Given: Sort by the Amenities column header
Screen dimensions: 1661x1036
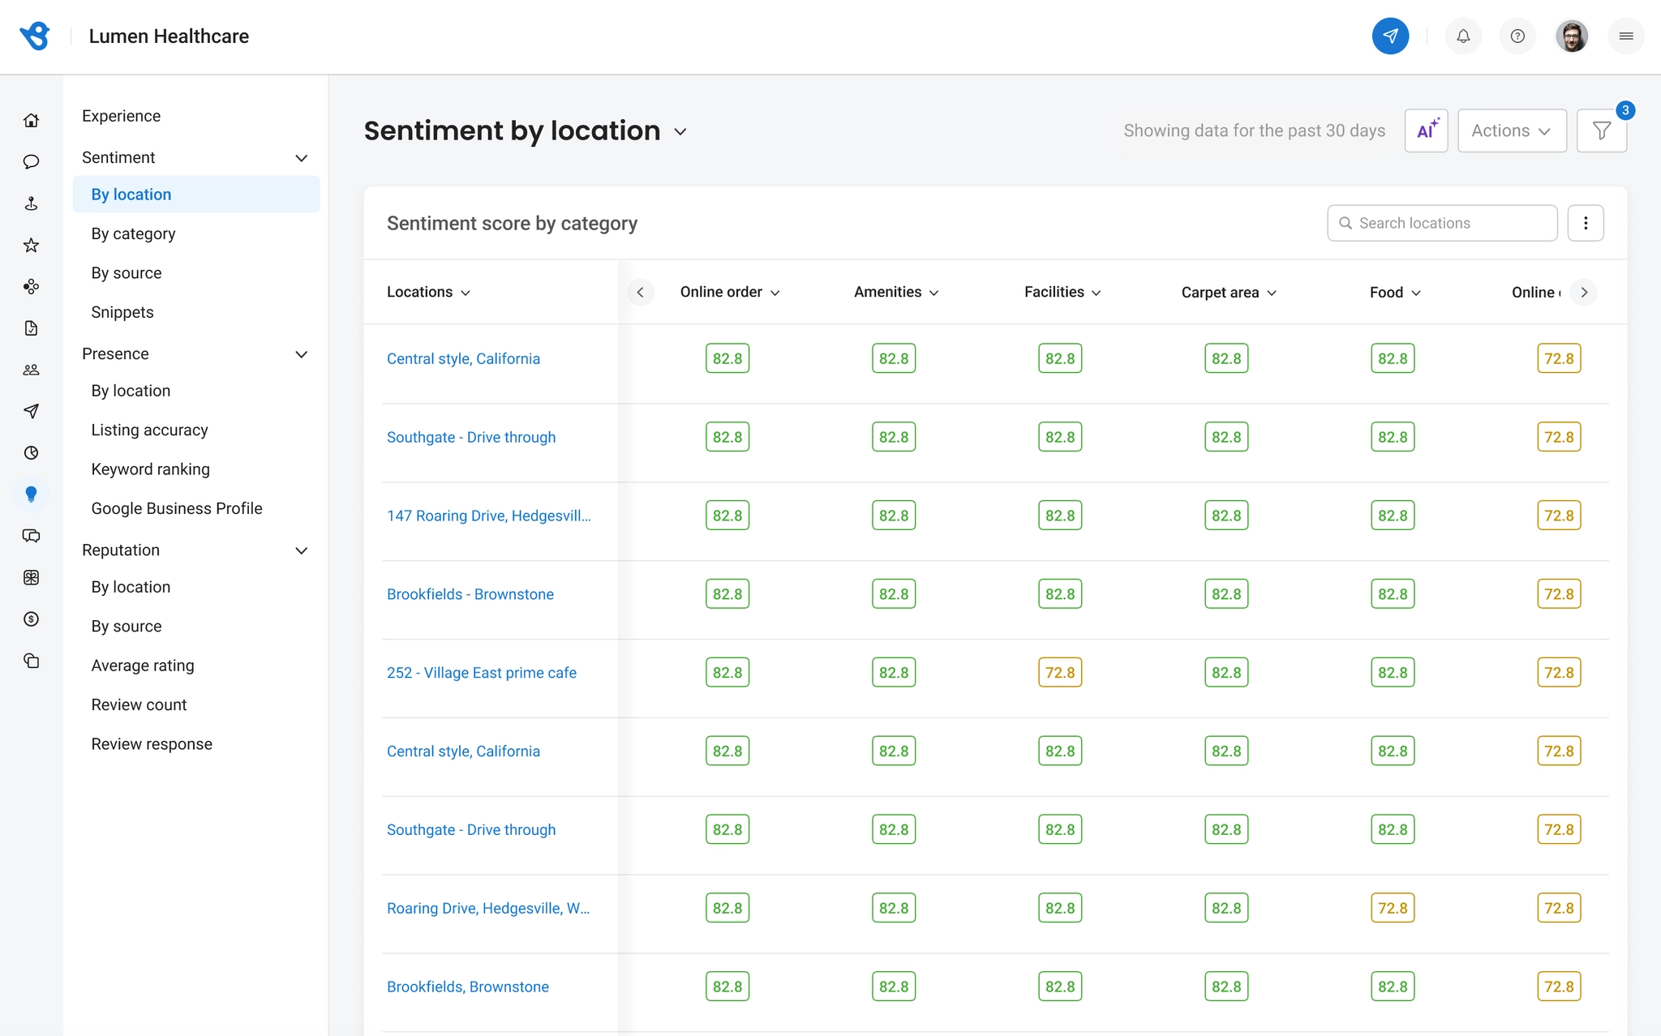Looking at the screenshot, I should [896, 292].
